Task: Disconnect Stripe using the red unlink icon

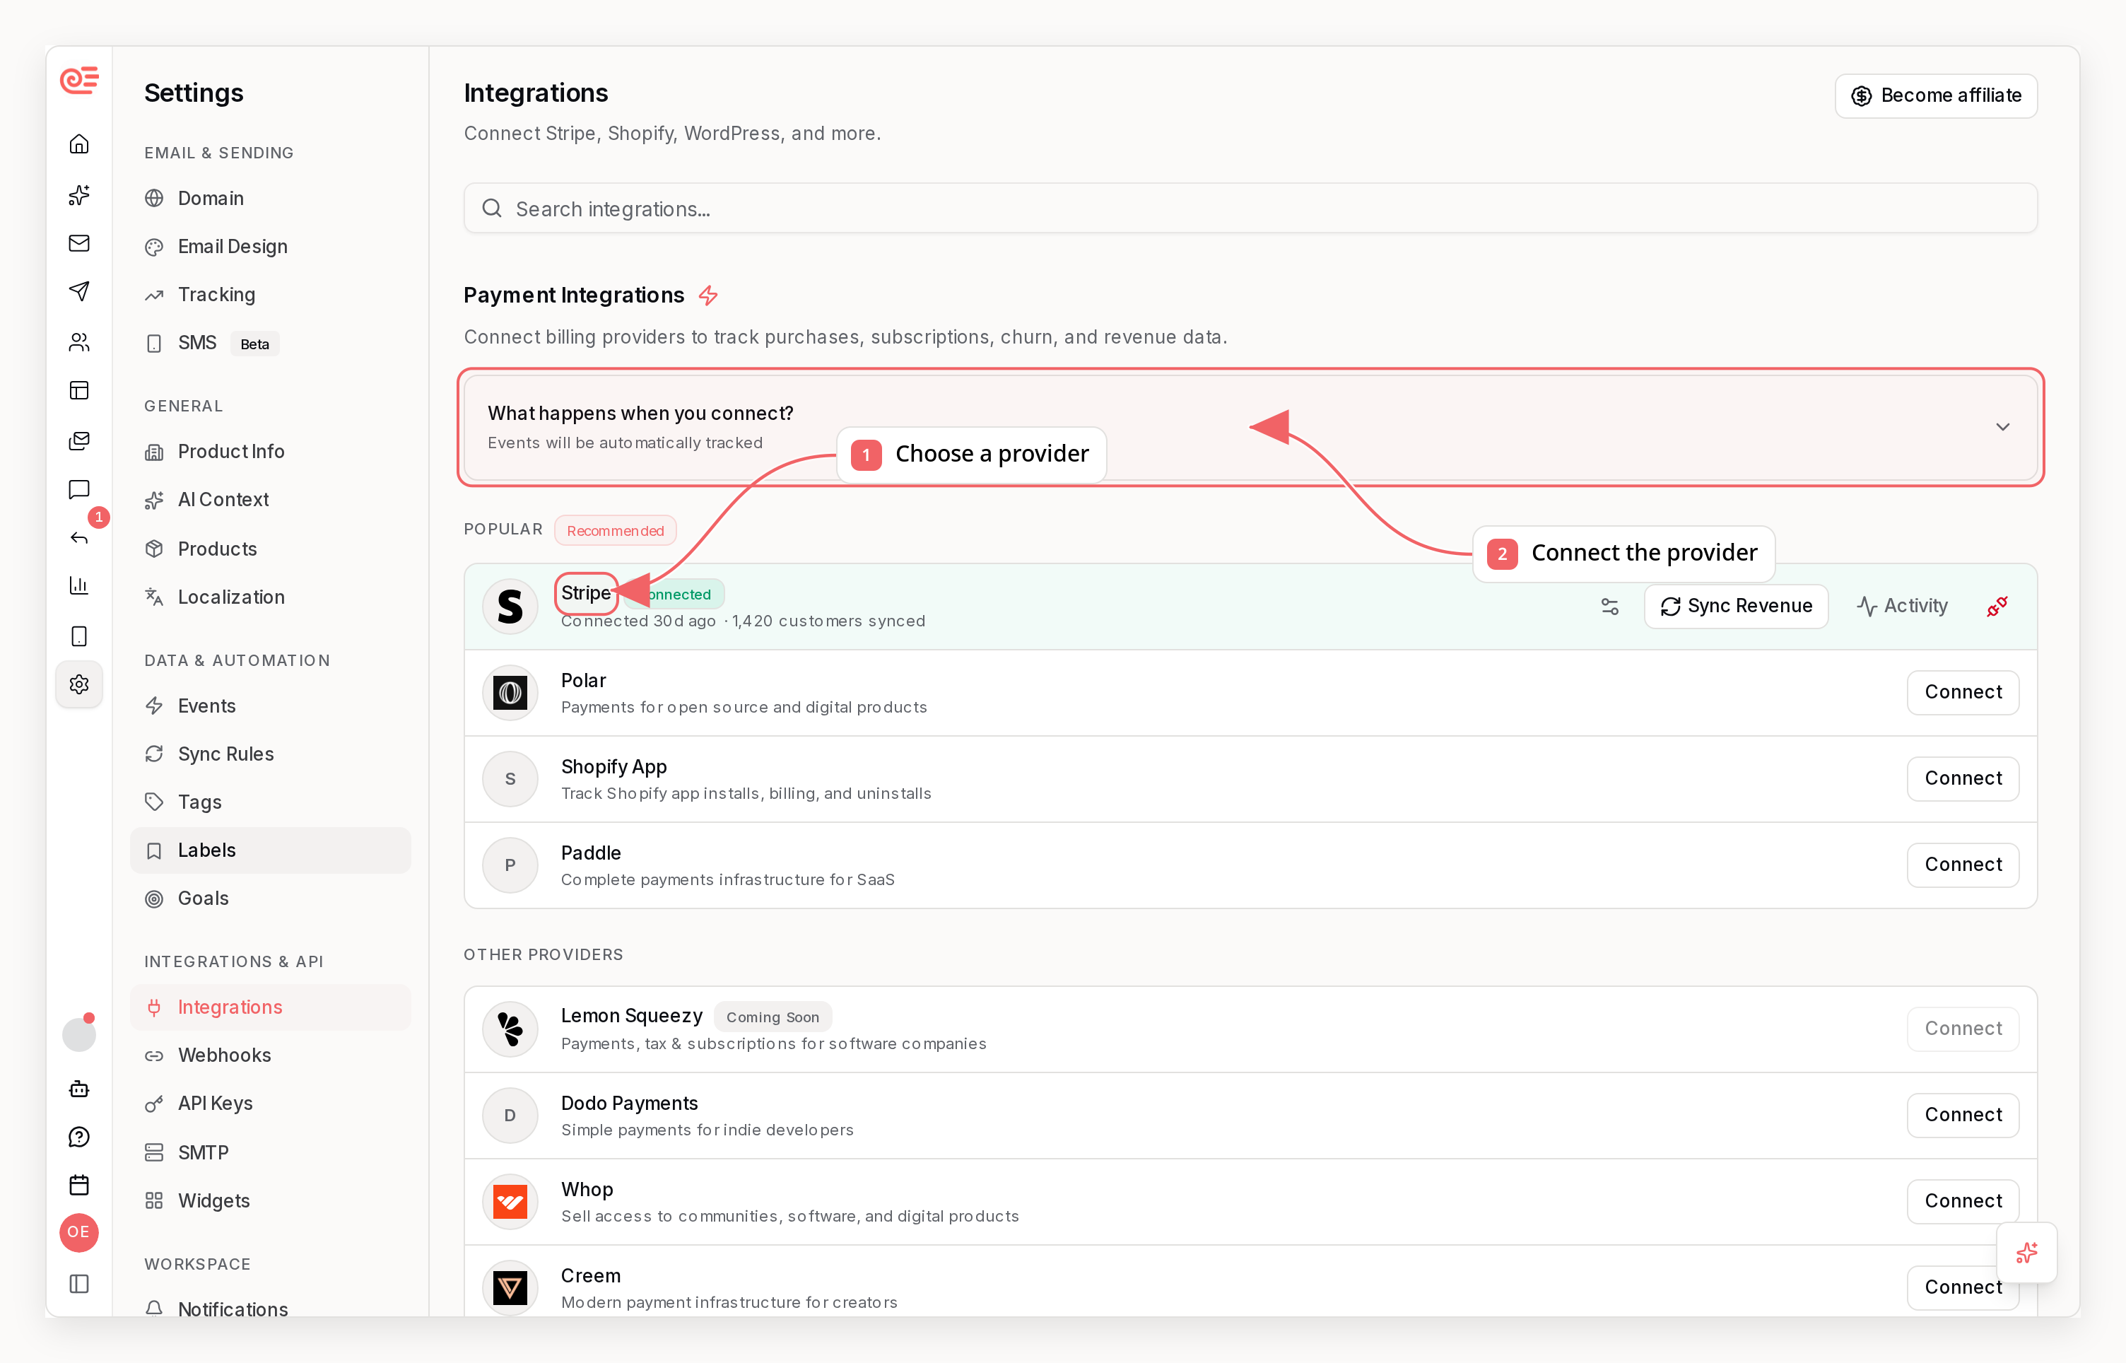Action: coord(1996,607)
